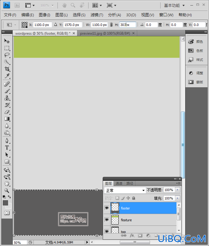Select the Healing Brush tool

[7, 84]
